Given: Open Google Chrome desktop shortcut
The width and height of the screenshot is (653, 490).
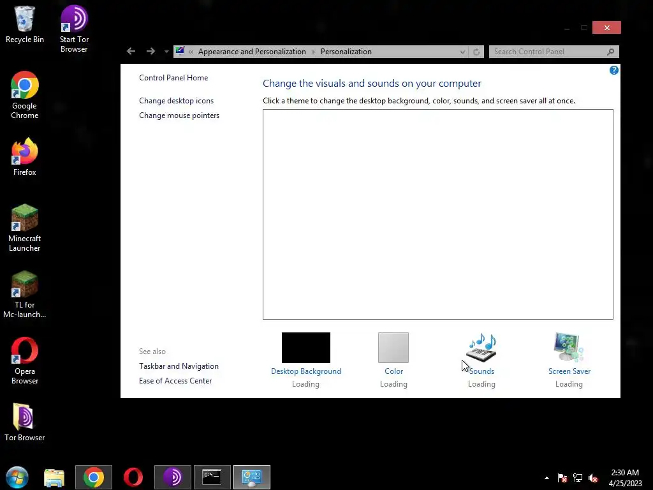Looking at the screenshot, I should click(x=25, y=95).
